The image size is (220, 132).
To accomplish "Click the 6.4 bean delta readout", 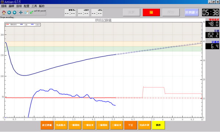I will (x=212, y=46).
